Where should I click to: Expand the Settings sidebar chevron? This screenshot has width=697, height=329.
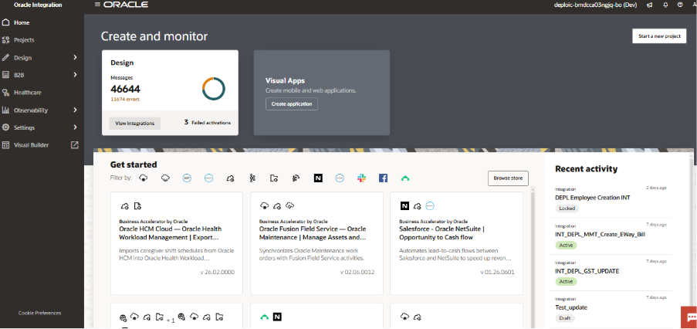coord(75,127)
